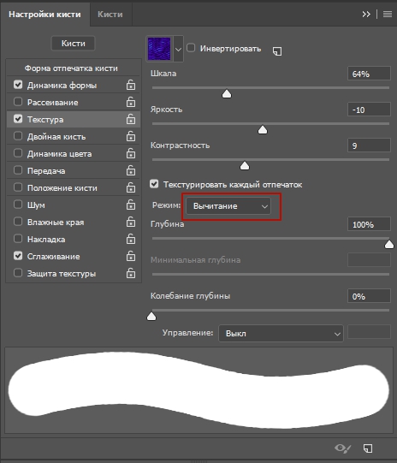The height and width of the screenshot is (463, 397).
Task: Select Передача label in list
Action: pos(46,171)
